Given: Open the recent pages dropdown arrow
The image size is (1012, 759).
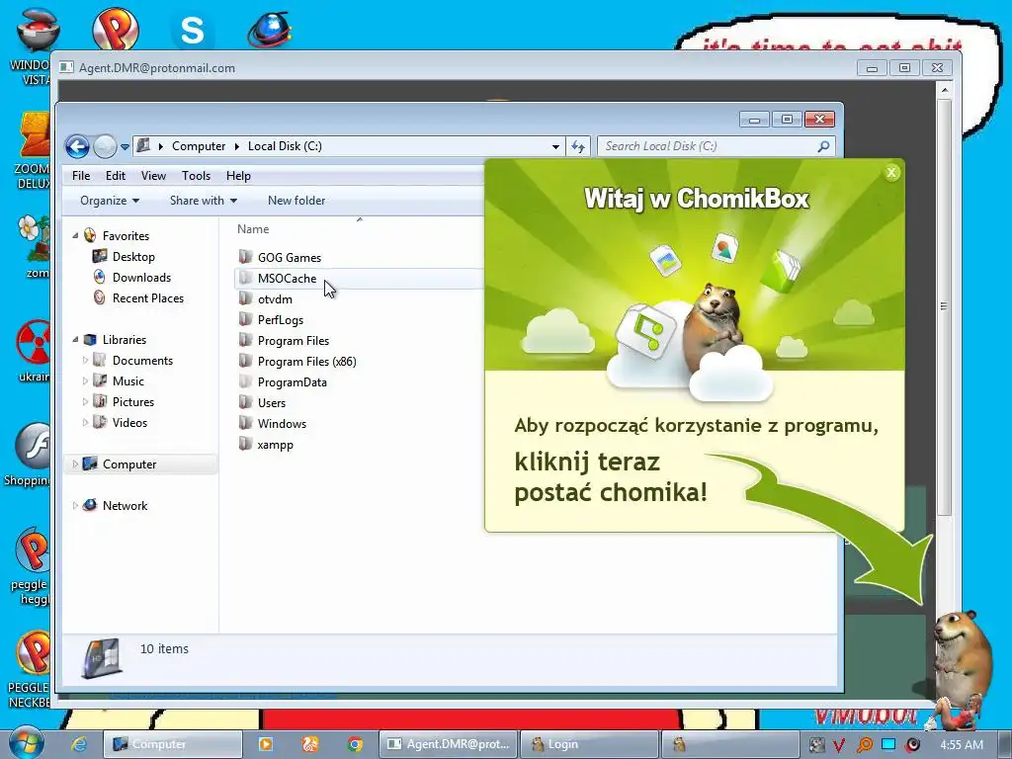Looking at the screenshot, I should point(125,147).
